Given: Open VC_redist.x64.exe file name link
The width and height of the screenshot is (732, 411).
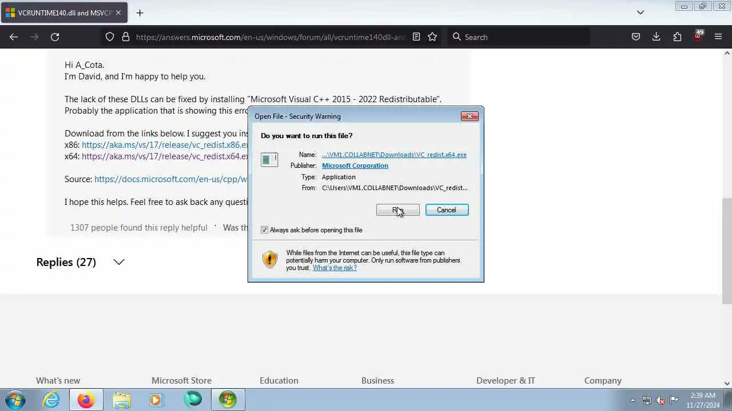Looking at the screenshot, I should (394, 155).
